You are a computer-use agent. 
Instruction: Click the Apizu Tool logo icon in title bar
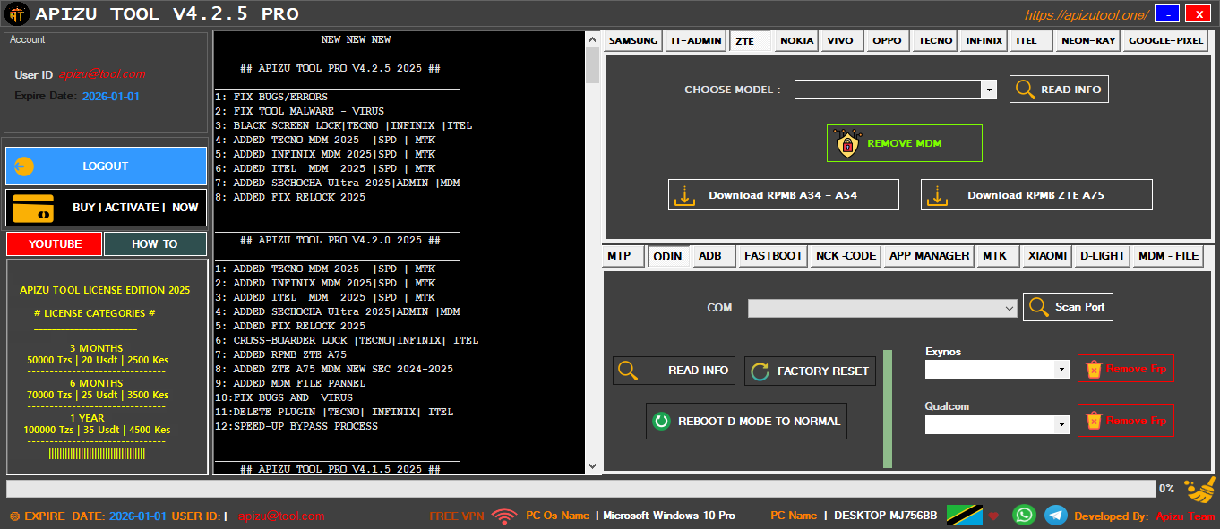[16, 14]
